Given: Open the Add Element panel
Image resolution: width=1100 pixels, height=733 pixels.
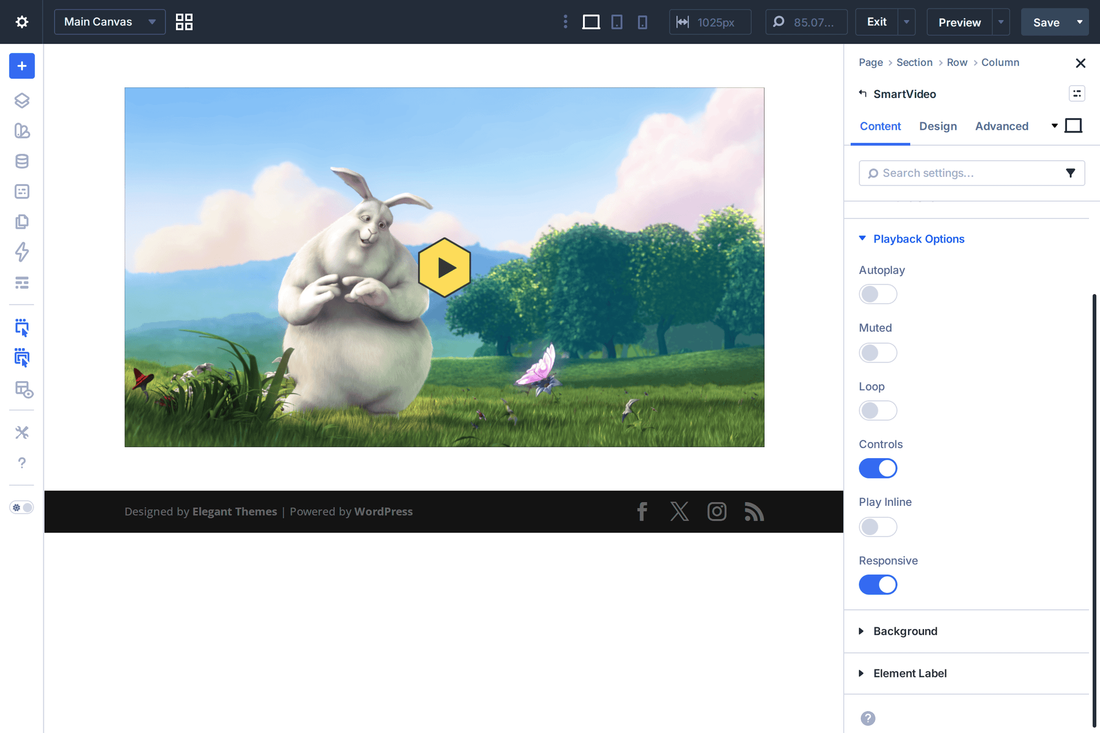Looking at the screenshot, I should click(21, 66).
